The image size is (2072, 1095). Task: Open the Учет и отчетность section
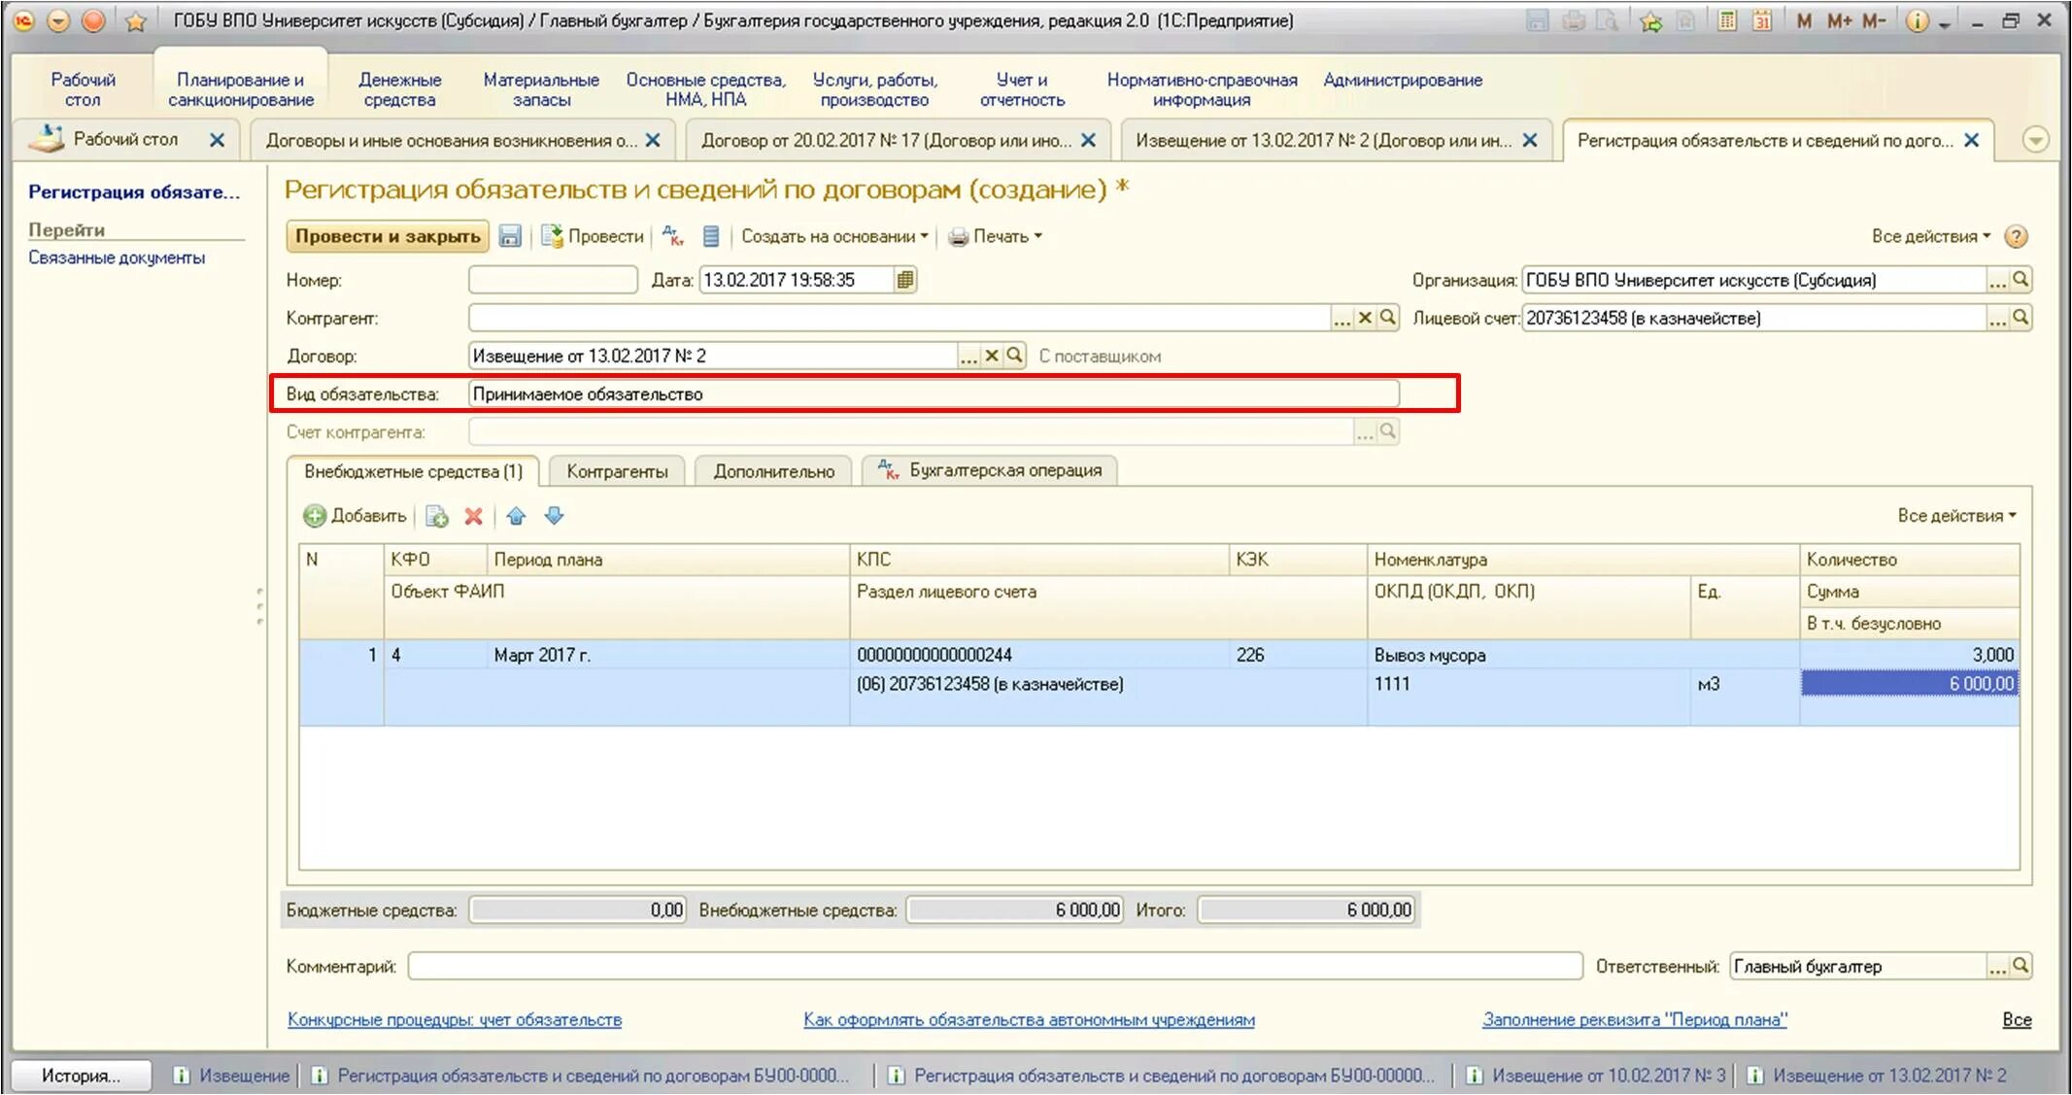click(1022, 89)
